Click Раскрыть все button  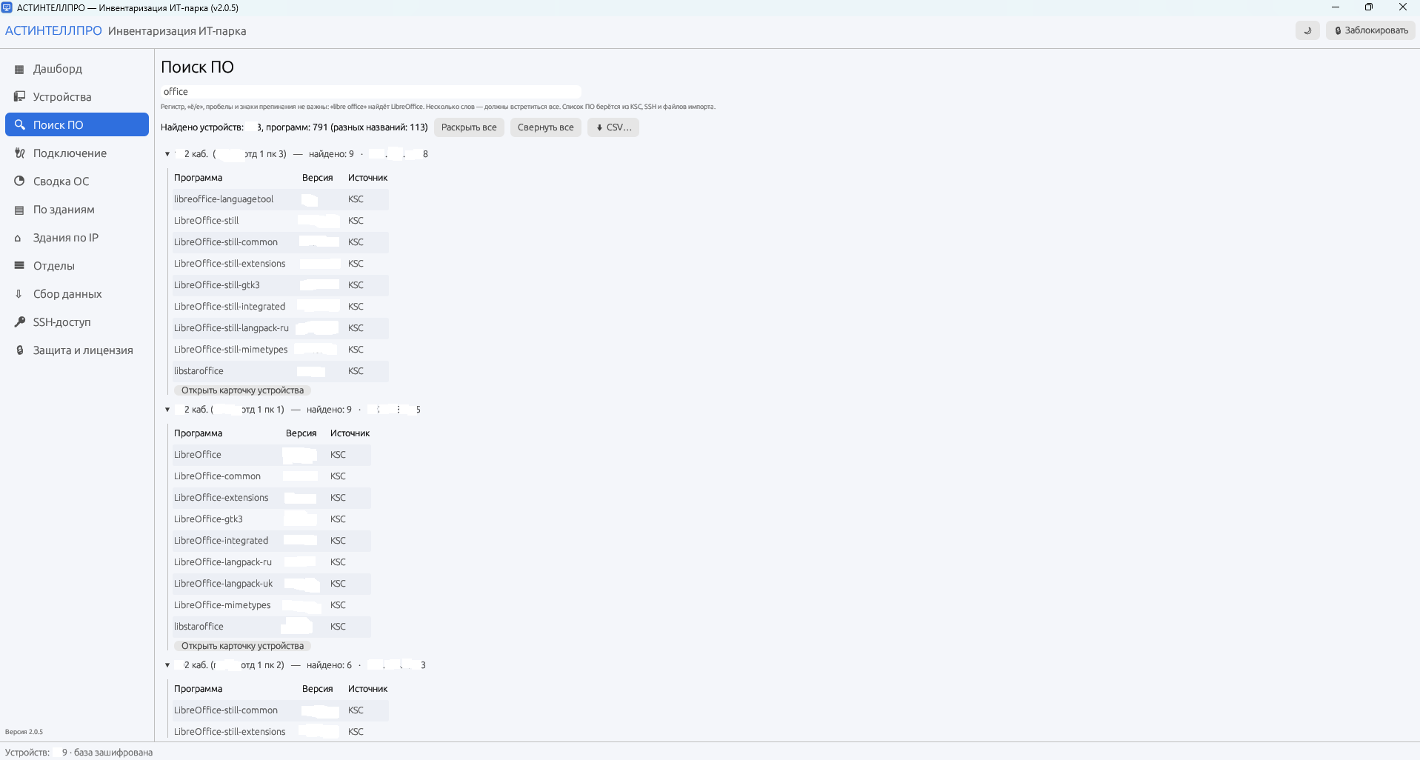[469, 127]
